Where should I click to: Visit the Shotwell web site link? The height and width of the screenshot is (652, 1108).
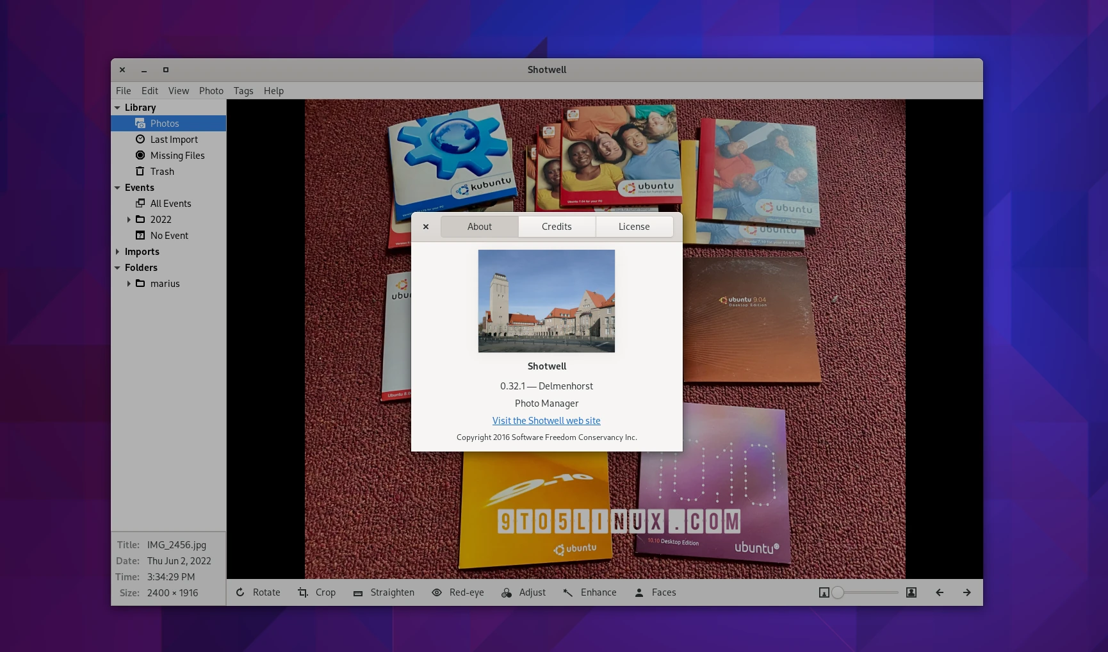[546, 421]
